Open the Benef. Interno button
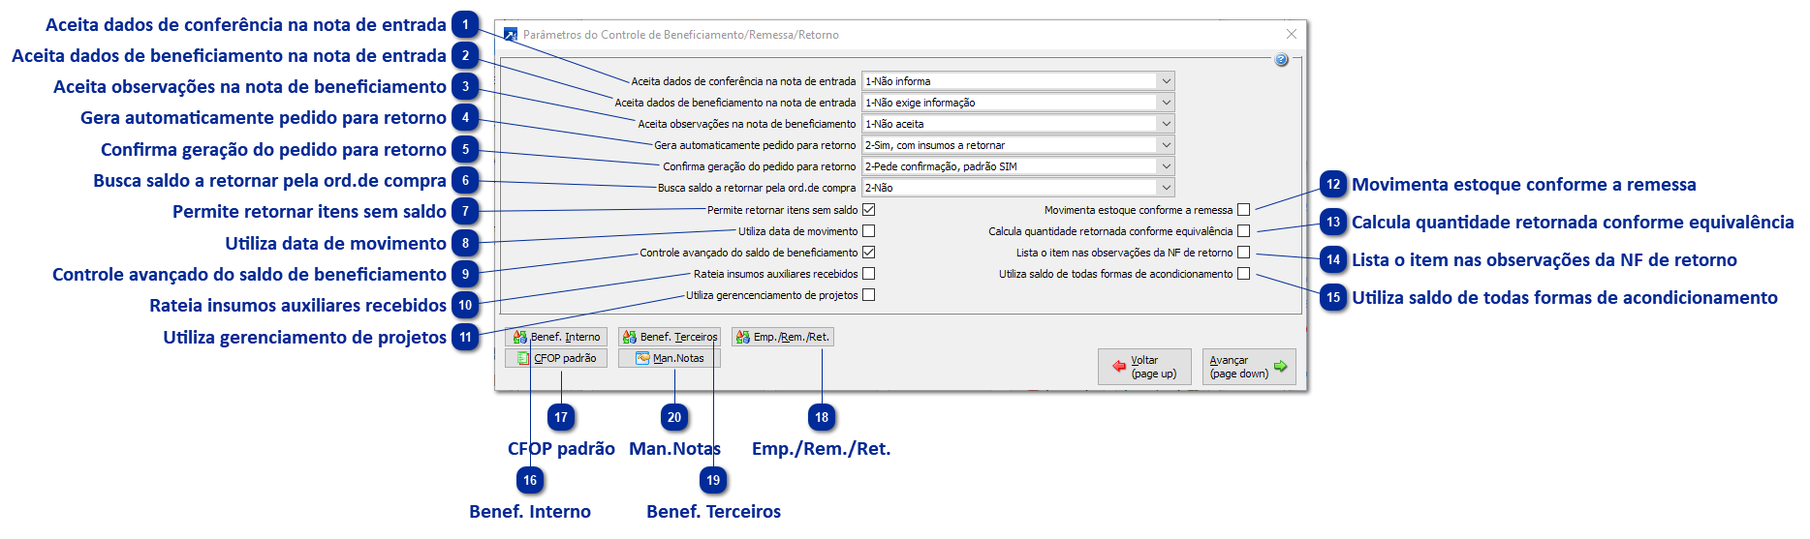The width and height of the screenshot is (1810, 539). (557, 337)
